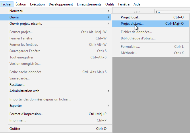Open the Outils menu
Image resolution: width=190 pixels, height=133 pixels.
click(110, 4)
